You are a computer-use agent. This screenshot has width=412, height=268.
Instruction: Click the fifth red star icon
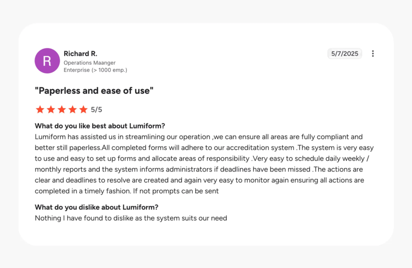pos(84,109)
